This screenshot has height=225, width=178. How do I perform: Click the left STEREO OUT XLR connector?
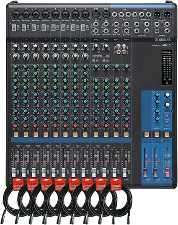point(157,15)
